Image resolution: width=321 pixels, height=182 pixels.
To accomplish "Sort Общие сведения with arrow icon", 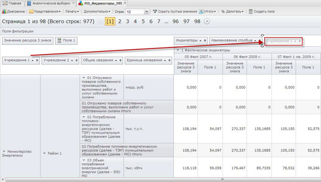I will (x=116, y=61).
